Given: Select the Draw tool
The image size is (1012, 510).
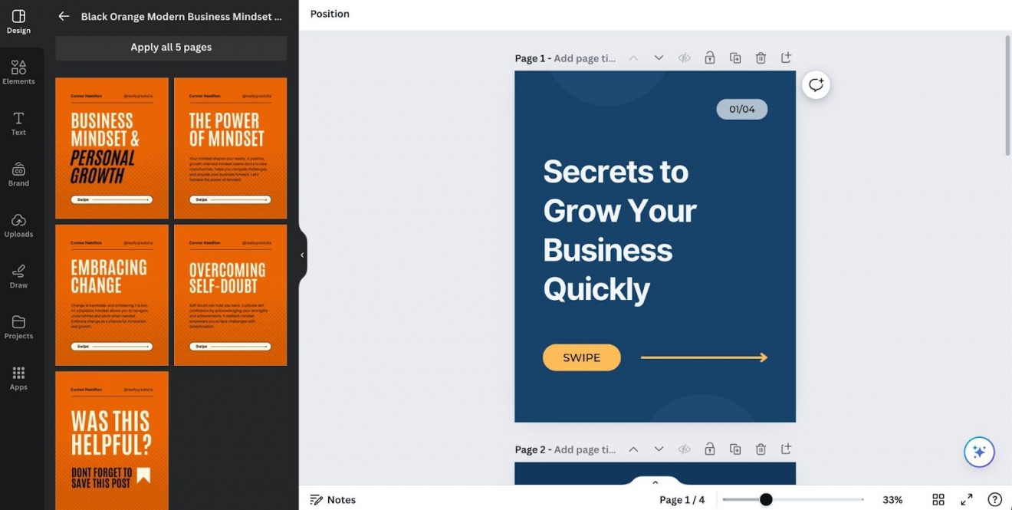Looking at the screenshot, I should tap(18, 275).
